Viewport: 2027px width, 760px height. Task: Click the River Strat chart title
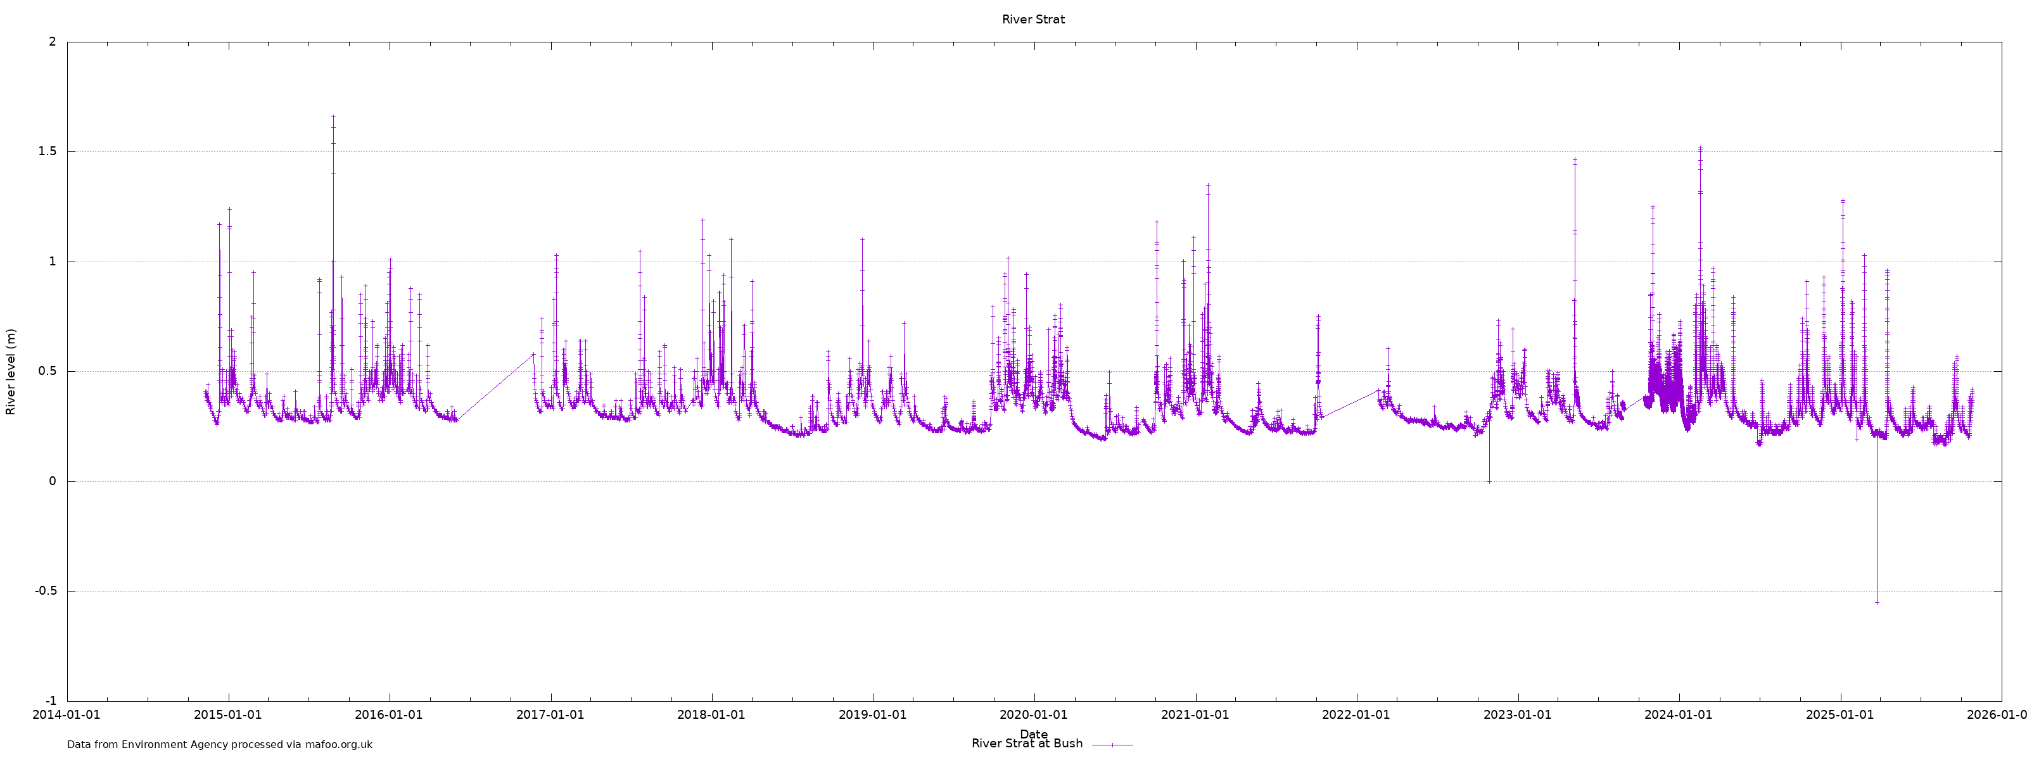pos(1033,20)
